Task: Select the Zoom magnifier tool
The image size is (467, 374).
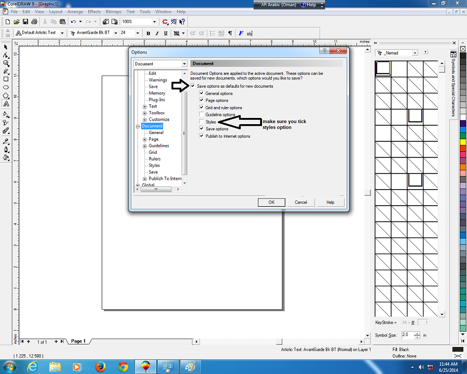Action: (x=6, y=63)
